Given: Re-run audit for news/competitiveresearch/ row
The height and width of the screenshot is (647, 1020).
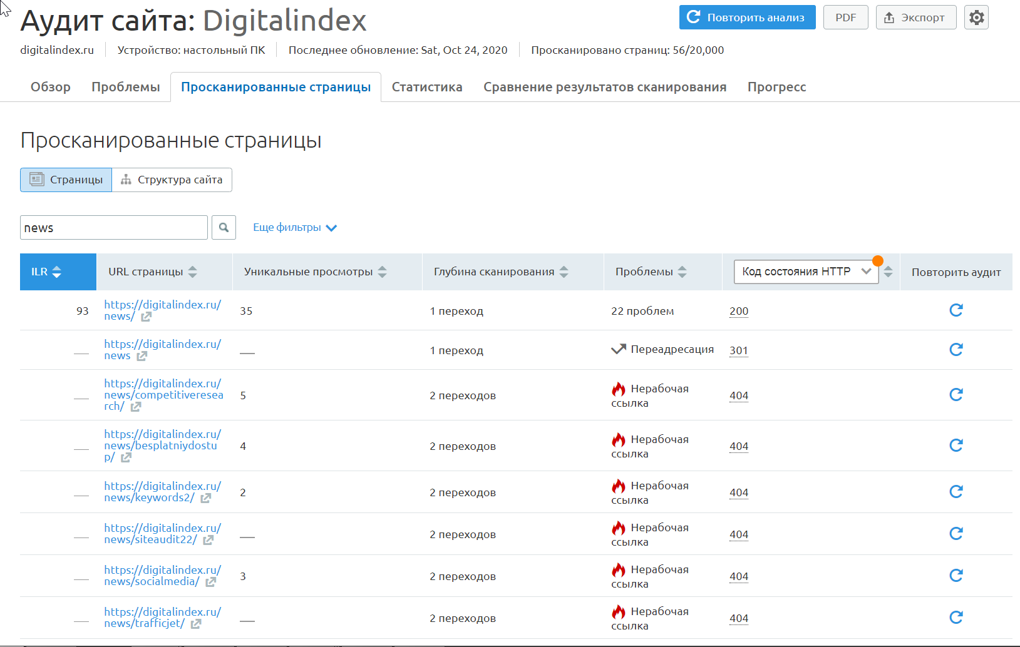Looking at the screenshot, I should (x=956, y=395).
